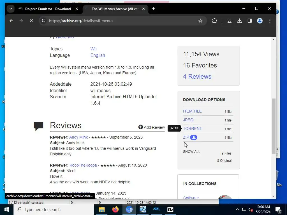Go back using the browser back arrow

pyautogui.click(x=11, y=21)
